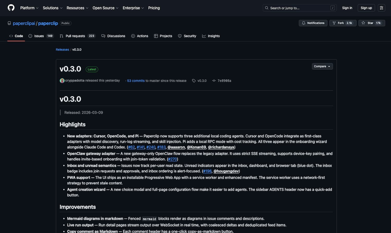
Task: Click the Pull requests count 223
Action: pyautogui.click(x=91, y=36)
